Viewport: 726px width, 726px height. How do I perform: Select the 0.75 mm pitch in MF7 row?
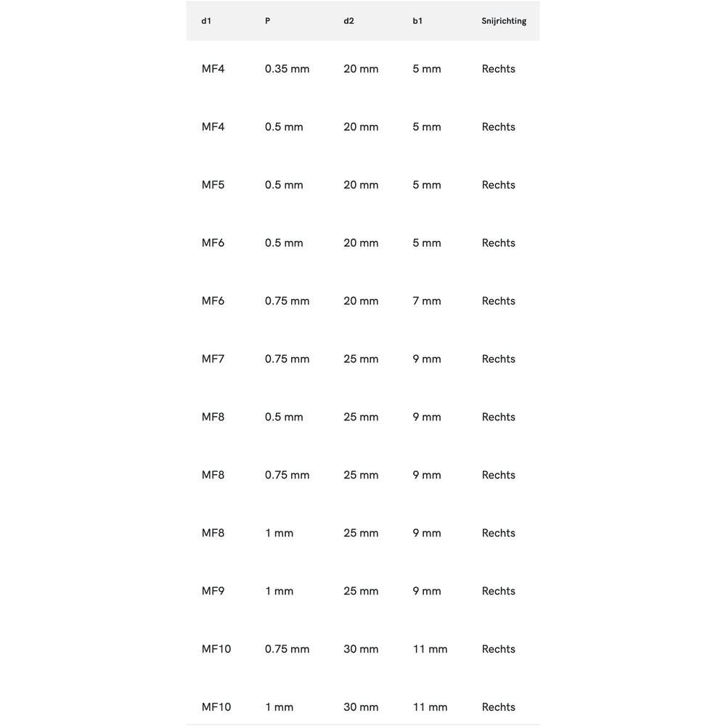coord(287,359)
